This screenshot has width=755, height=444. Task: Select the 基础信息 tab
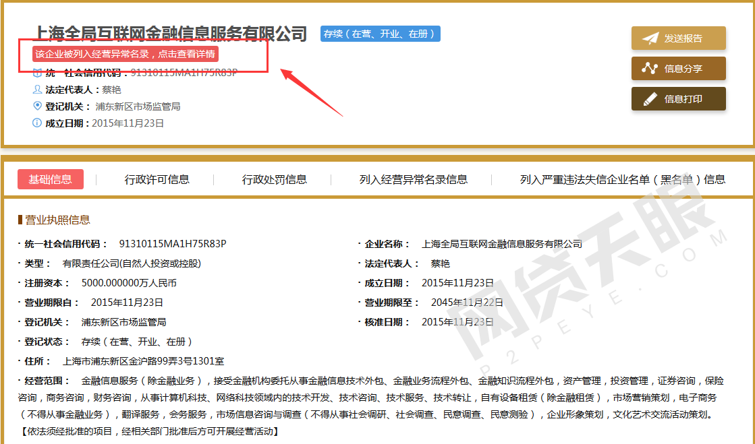pyautogui.click(x=51, y=179)
